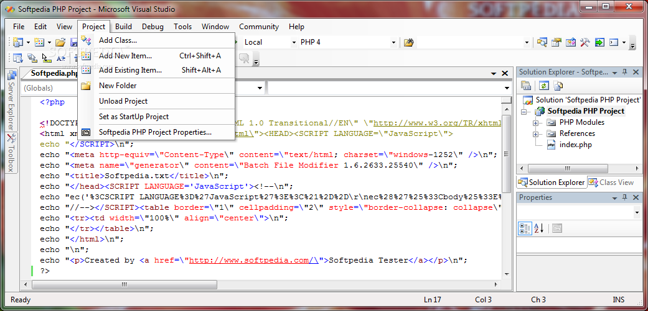Screen dimensions: 648x311
Task: Select Unload Project menu entry
Action: 156,101
